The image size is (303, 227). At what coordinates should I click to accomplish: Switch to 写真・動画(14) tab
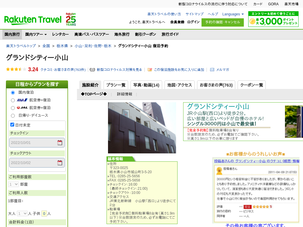tap(146, 85)
